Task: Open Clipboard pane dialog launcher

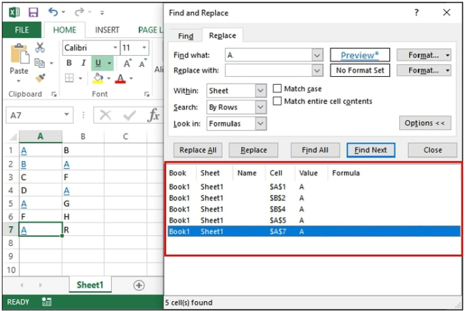Action: (54, 94)
